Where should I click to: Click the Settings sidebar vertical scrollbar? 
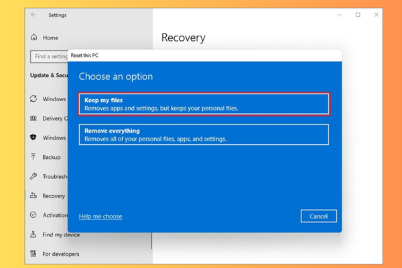[151, 241]
